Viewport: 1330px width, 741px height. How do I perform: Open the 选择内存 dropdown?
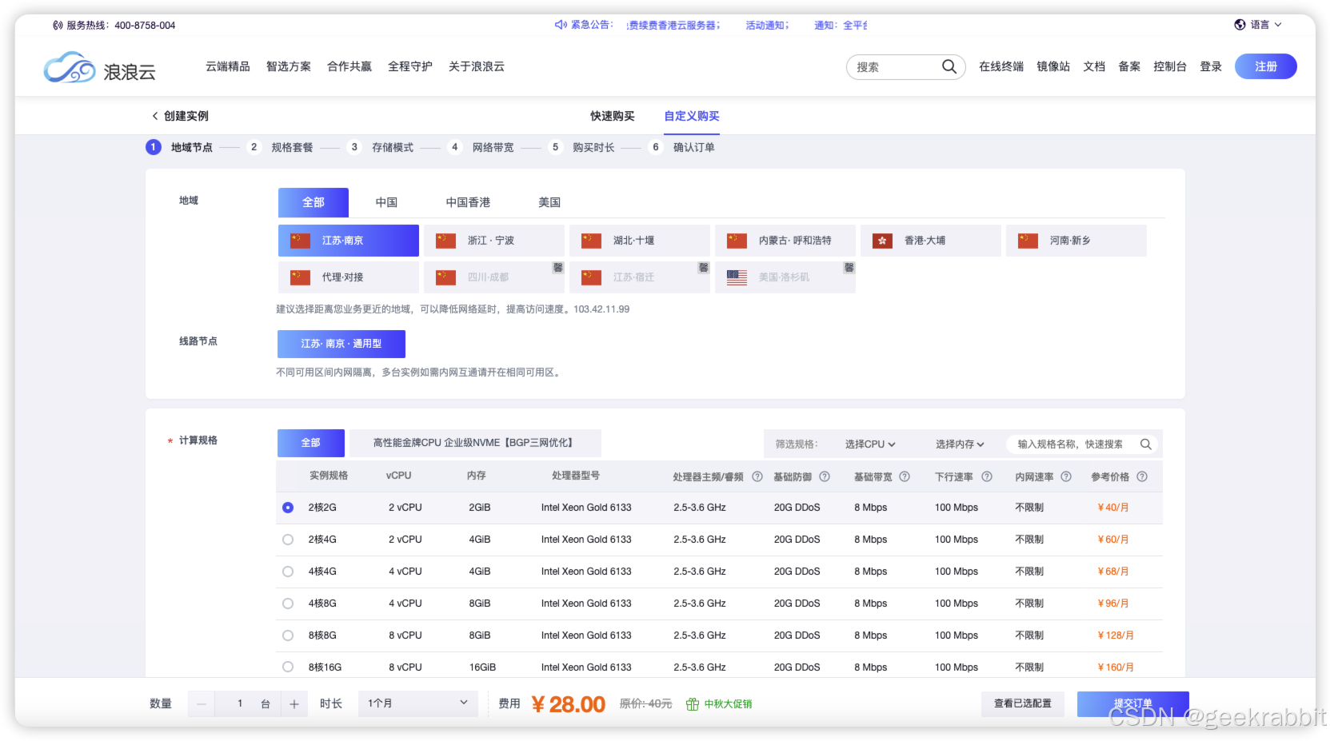(x=958, y=444)
